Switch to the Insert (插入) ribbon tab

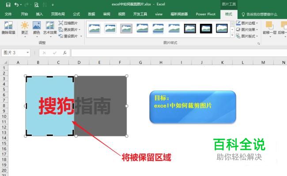[x=39, y=14]
